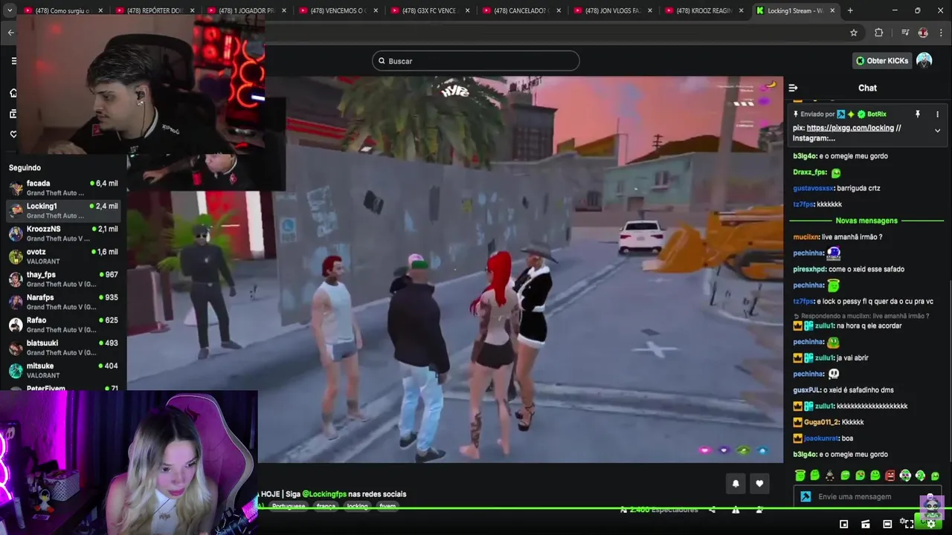Click the frança stream tag
Screen dimensions: 952x535
pyautogui.click(x=326, y=506)
